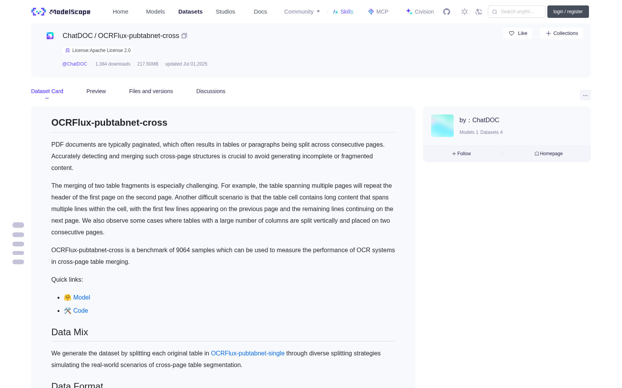
Task: Click the ChatDOC dataset avatar icon
Action: (50, 36)
